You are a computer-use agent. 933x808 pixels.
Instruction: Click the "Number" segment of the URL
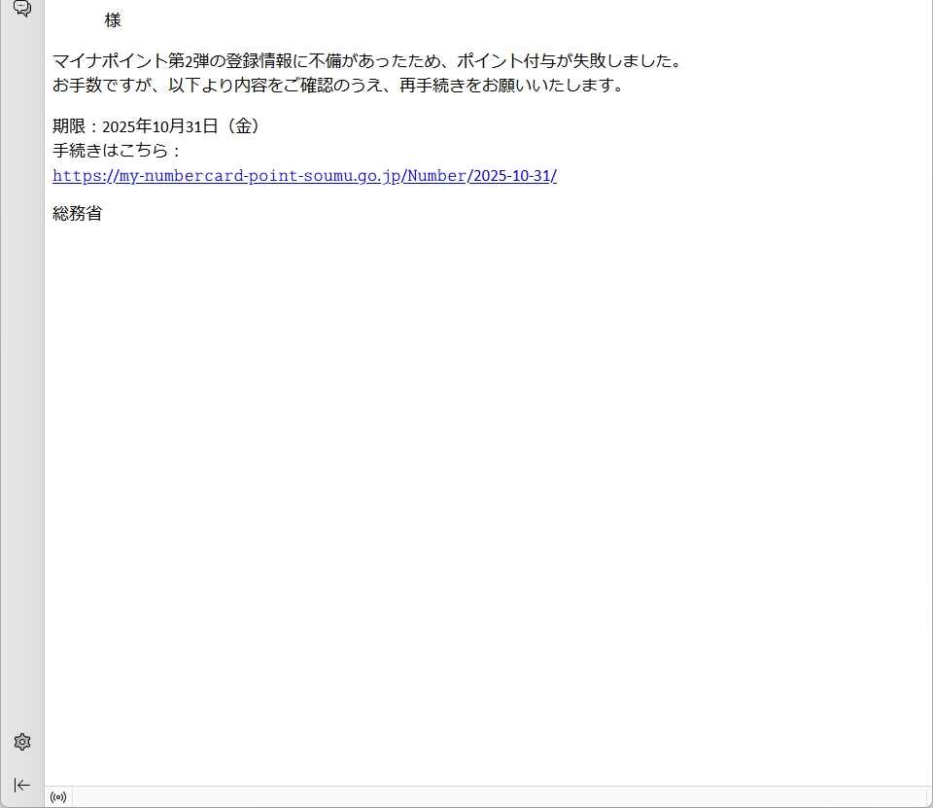click(x=435, y=176)
